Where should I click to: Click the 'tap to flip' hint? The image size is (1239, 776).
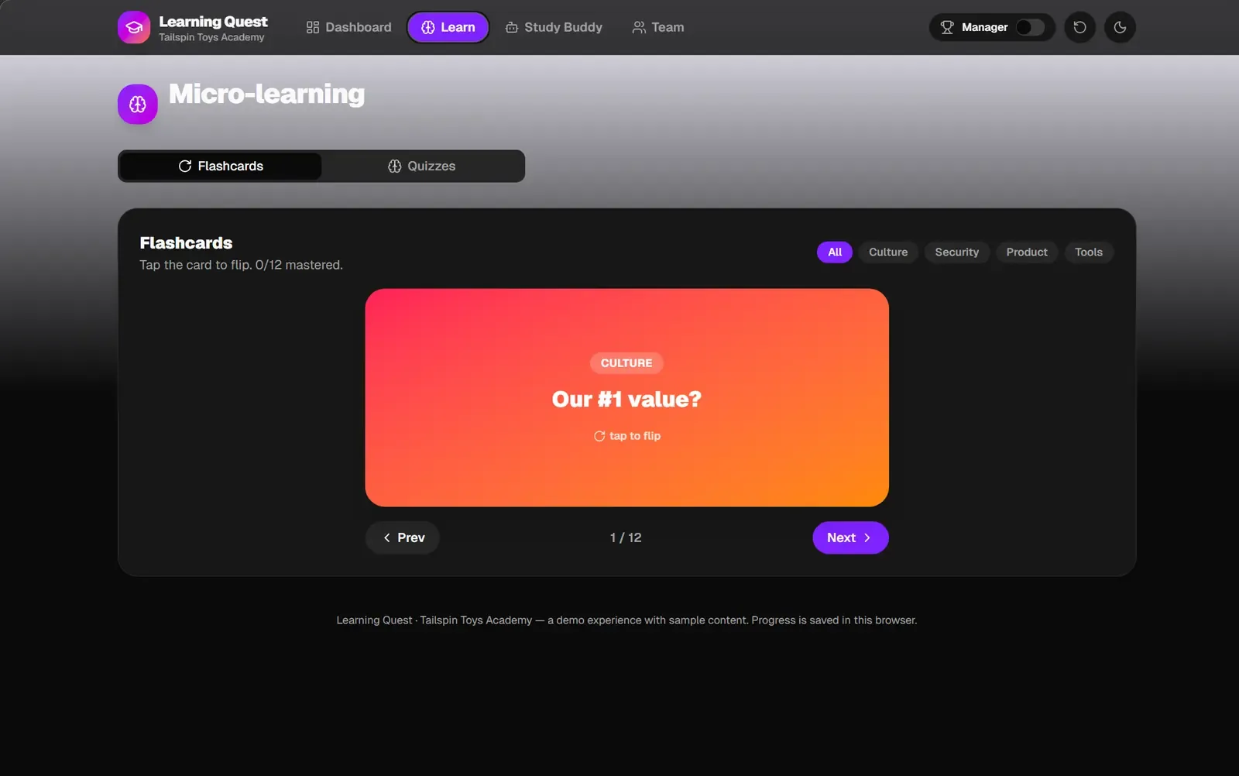click(x=627, y=436)
